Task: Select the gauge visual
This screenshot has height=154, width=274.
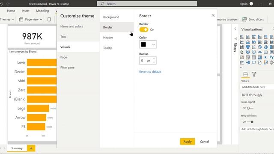Action: [x=260, y=52]
